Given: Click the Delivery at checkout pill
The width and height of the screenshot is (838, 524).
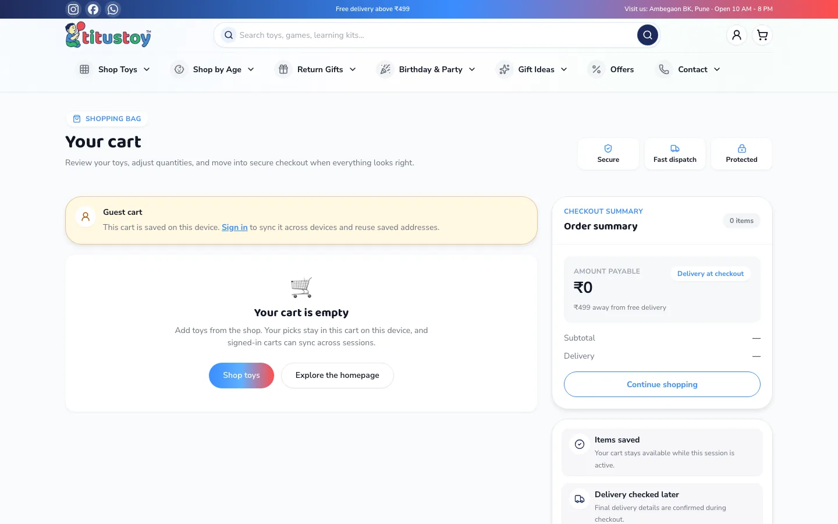Looking at the screenshot, I should pyautogui.click(x=711, y=274).
